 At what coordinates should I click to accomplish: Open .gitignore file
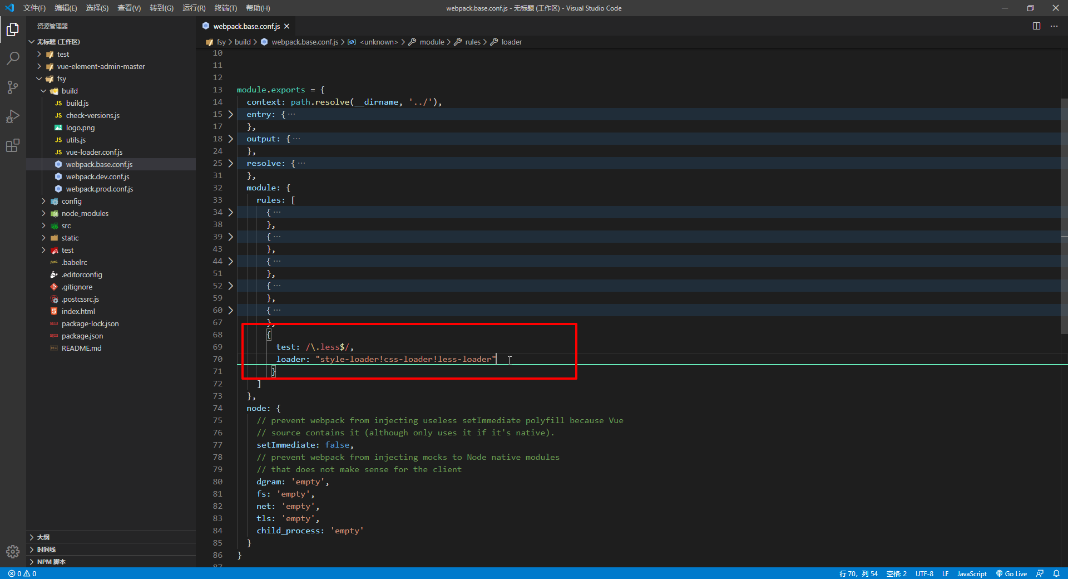point(111,287)
